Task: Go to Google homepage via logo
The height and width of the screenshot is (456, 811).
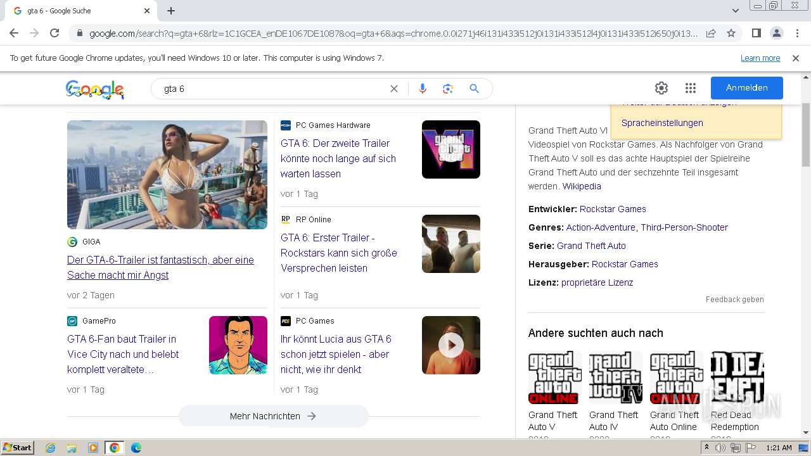Action: (95, 89)
